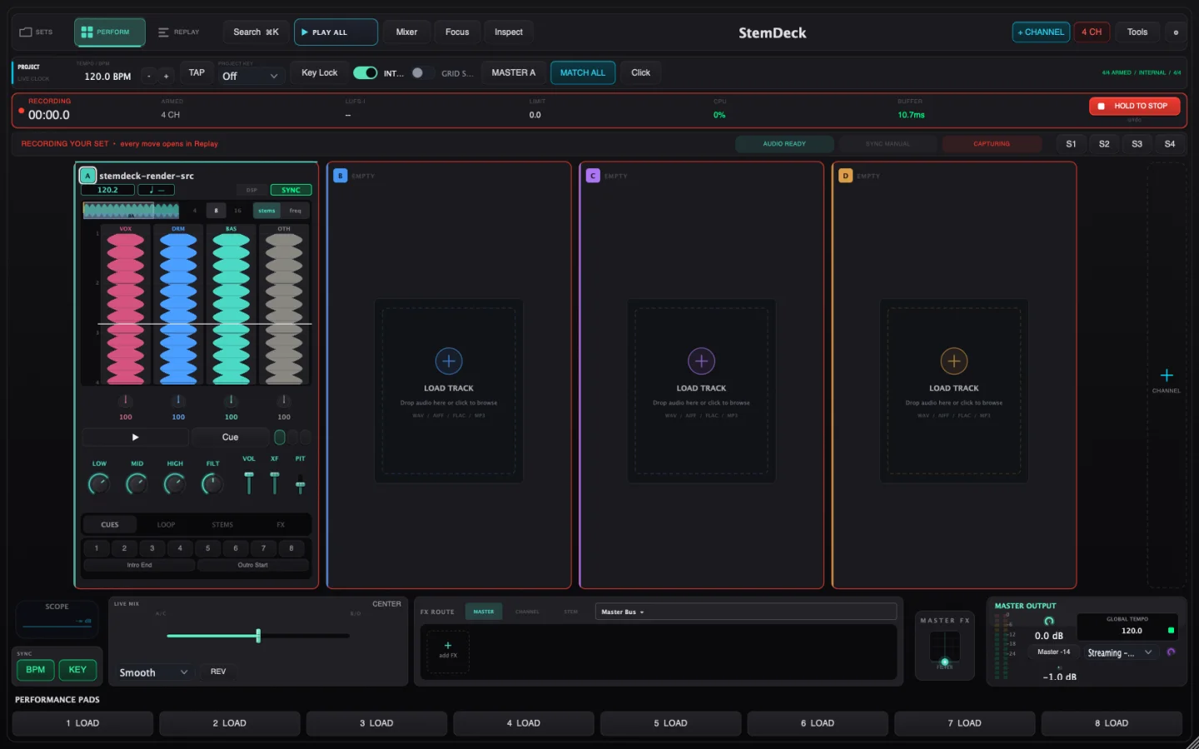Open the Replay tab
This screenshot has height=749, width=1199.
click(179, 32)
